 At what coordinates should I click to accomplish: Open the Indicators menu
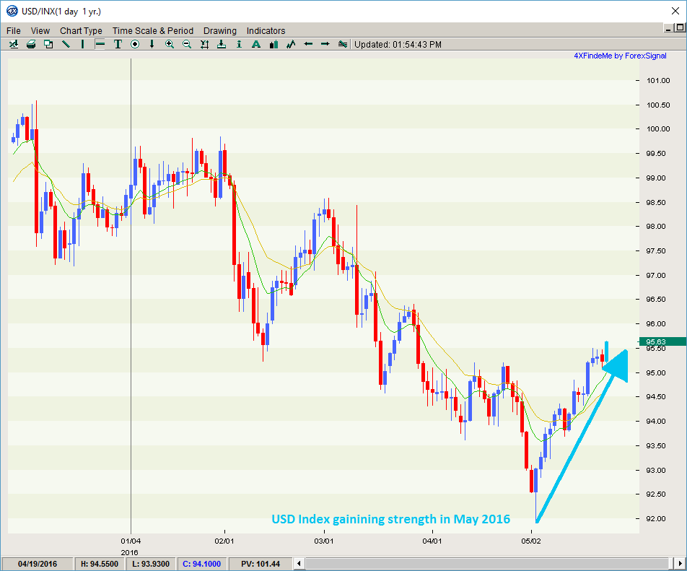(x=266, y=30)
